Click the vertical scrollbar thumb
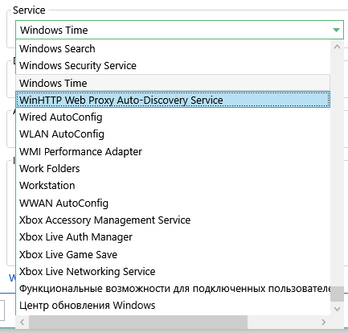The height and width of the screenshot is (333, 348). [x=337, y=294]
